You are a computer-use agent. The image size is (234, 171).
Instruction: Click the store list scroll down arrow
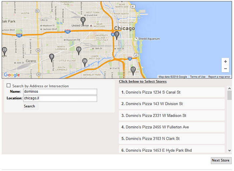230,151
